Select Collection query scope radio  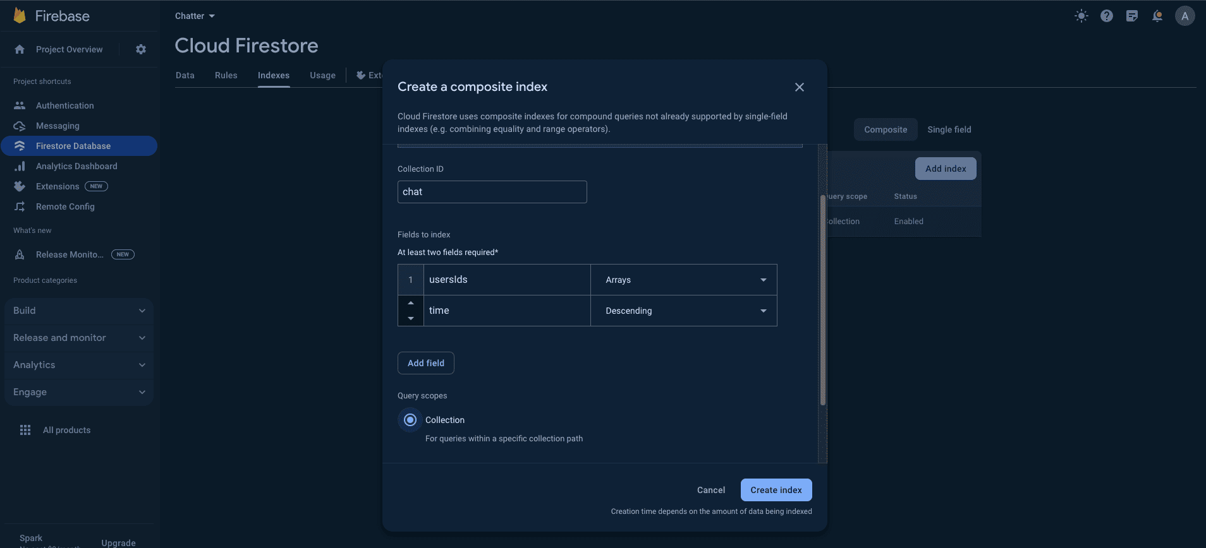(x=410, y=420)
